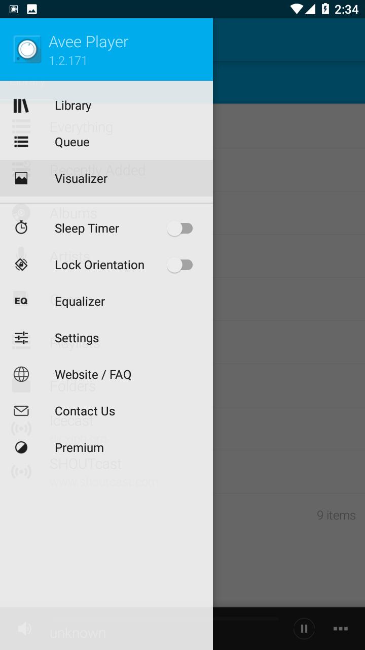Click the Visualizer picture icon
This screenshot has width=365, height=650.
tap(21, 179)
